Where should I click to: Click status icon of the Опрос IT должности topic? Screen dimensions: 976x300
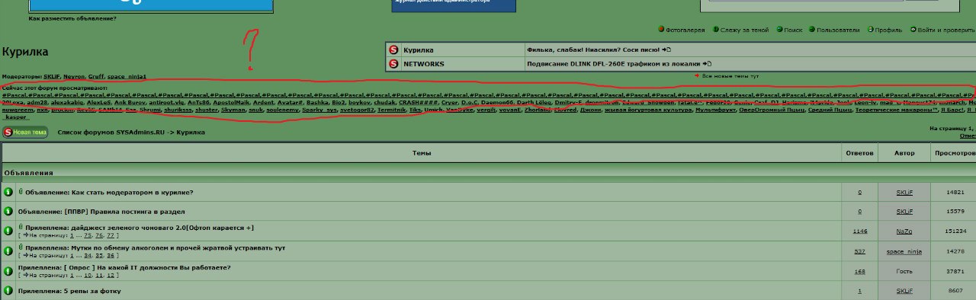(x=8, y=271)
